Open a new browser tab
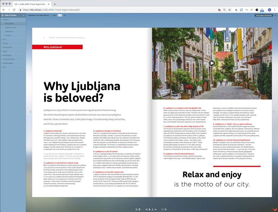 (55, 4)
